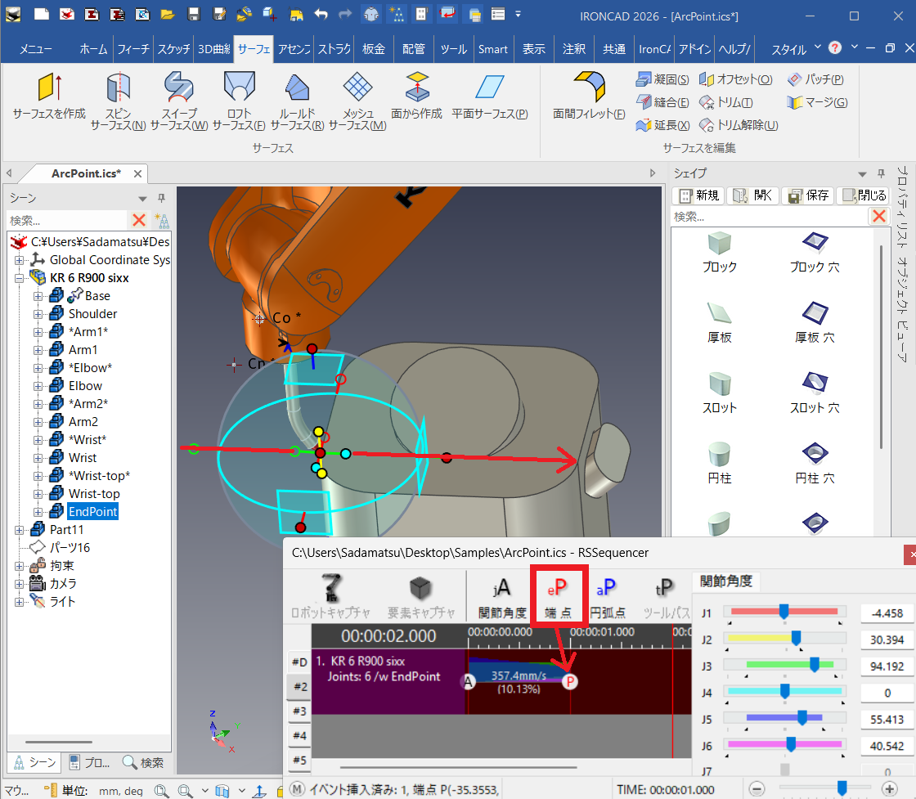This screenshot has width=916, height=799.
Task: Click the Robot Capture (ロボットキャプチャ) icon
Action: 330,598
